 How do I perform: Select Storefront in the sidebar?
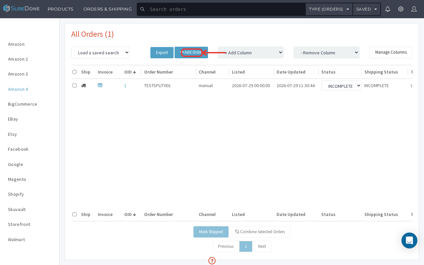pos(19,224)
